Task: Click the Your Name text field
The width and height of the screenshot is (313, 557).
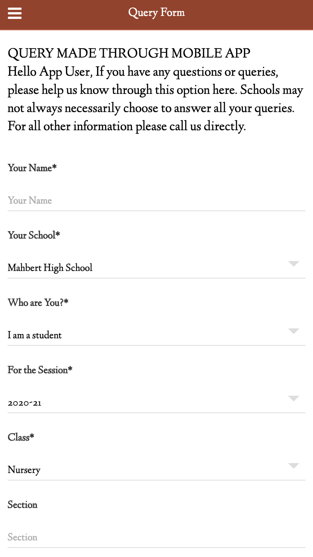Action: [x=156, y=200]
